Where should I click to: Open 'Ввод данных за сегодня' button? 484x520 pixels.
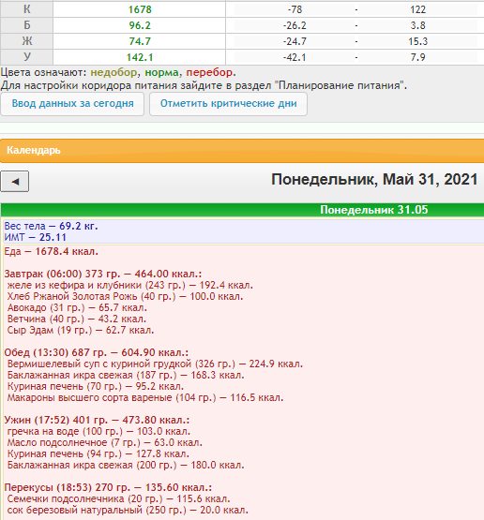tap(72, 104)
